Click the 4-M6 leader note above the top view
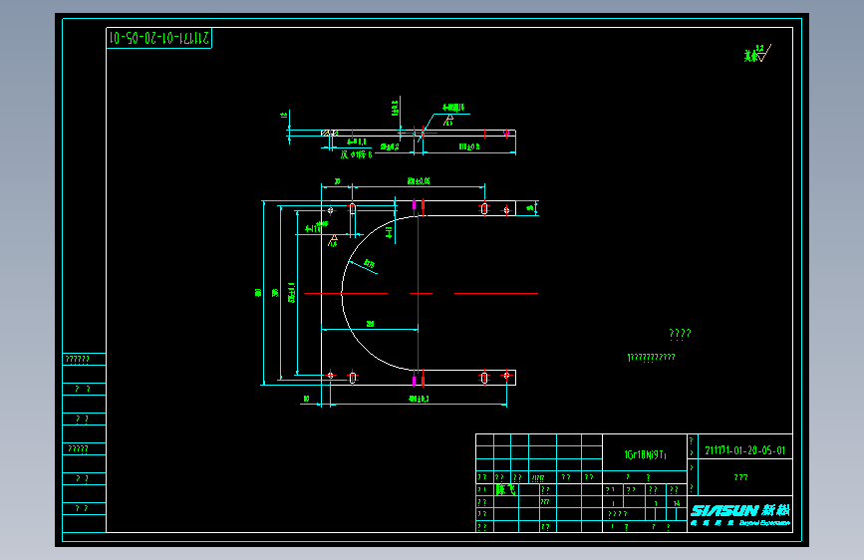The height and width of the screenshot is (560, 864). pyautogui.click(x=453, y=108)
